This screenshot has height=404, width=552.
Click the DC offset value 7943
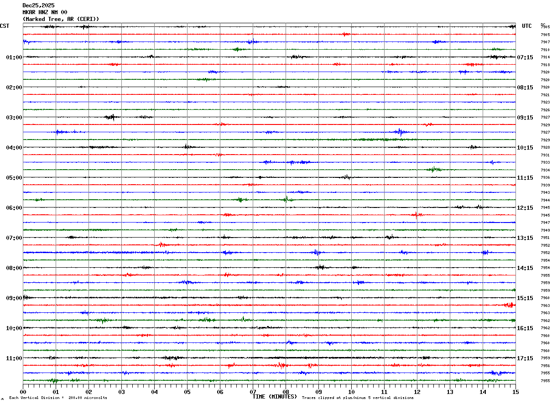[x=545, y=193]
